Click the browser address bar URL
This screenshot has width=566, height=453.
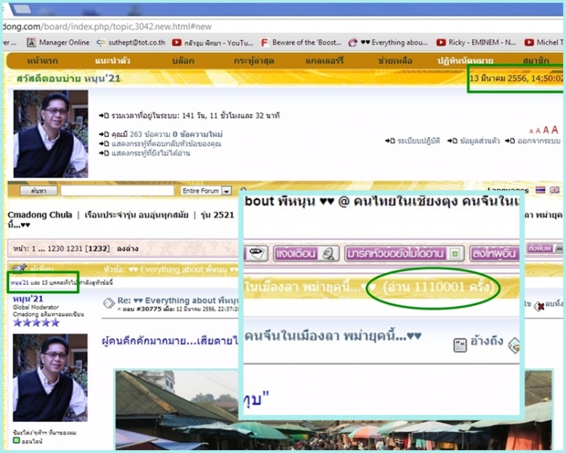[x=108, y=26]
